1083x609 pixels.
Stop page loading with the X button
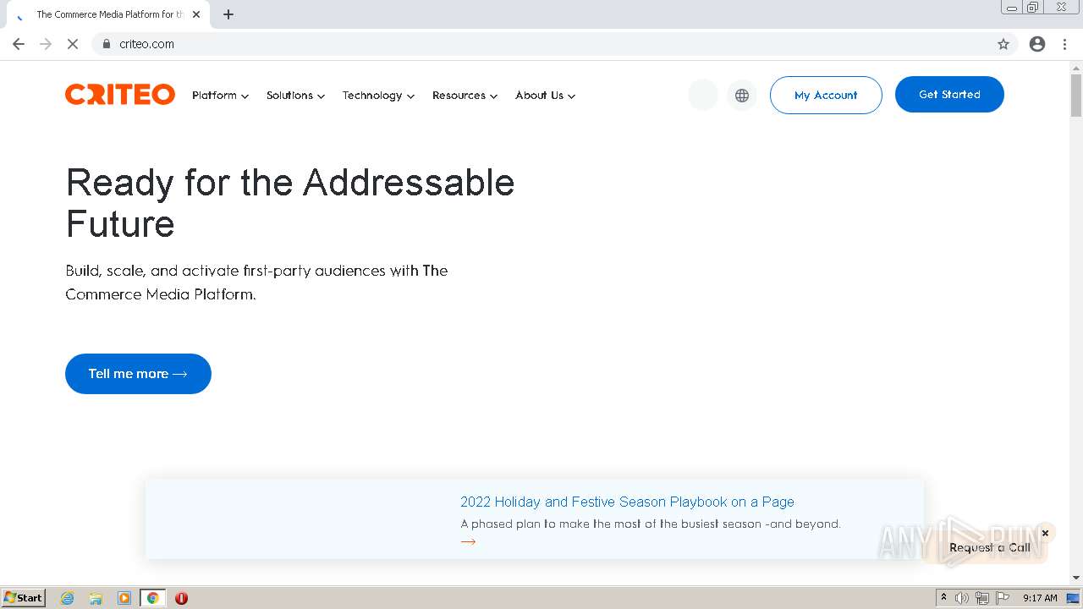[x=73, y=44]
